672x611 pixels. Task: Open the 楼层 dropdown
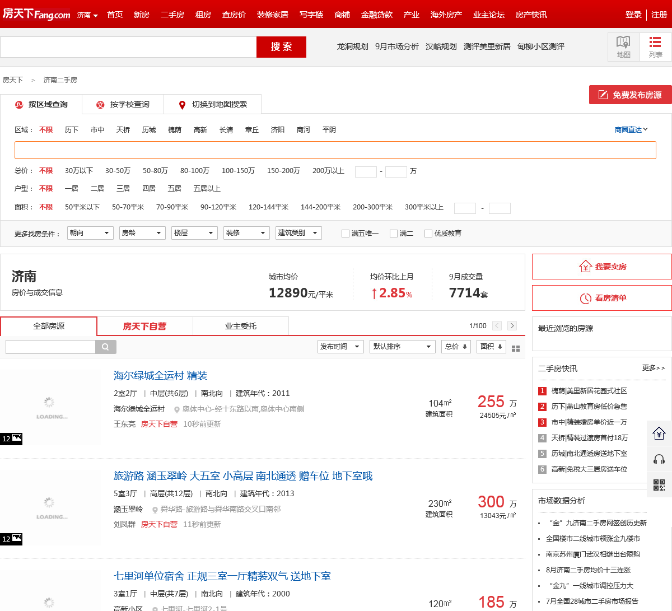point(194,233)
